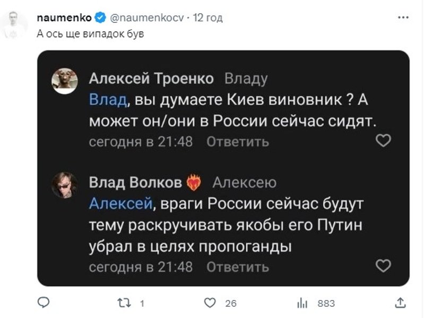This screenshot has width=424, height=318.
Task: Click the reply speech bubble icon
Action: (x=44, y=303)
